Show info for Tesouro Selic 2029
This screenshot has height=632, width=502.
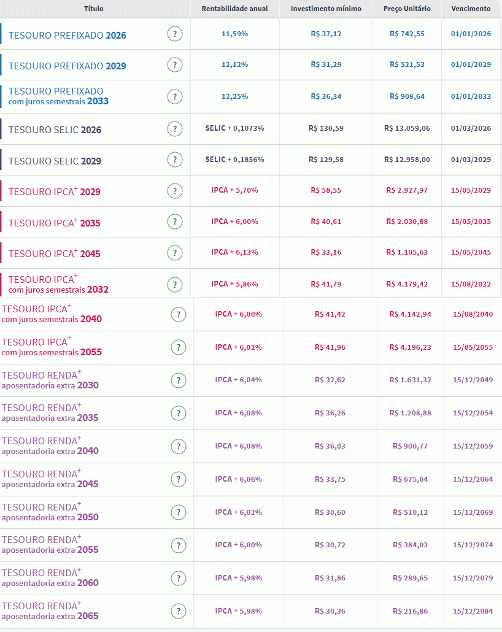click(x=175, y=160)
